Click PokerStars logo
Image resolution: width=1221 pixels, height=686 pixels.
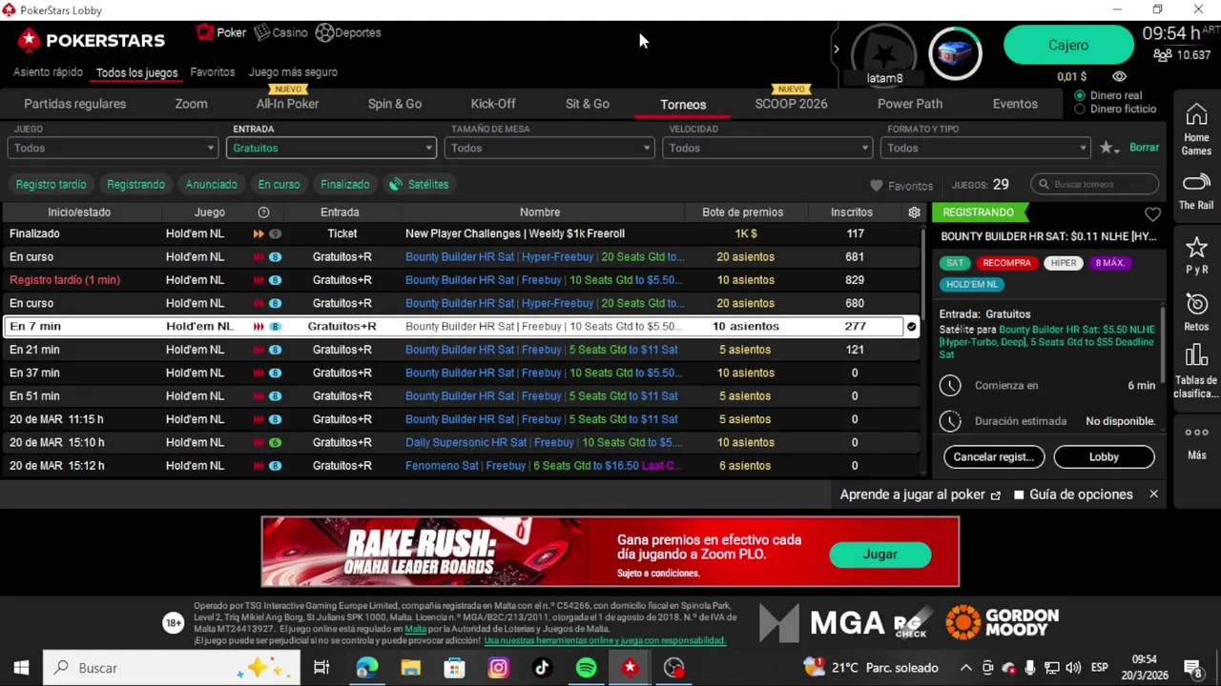[x=92, y=40]
